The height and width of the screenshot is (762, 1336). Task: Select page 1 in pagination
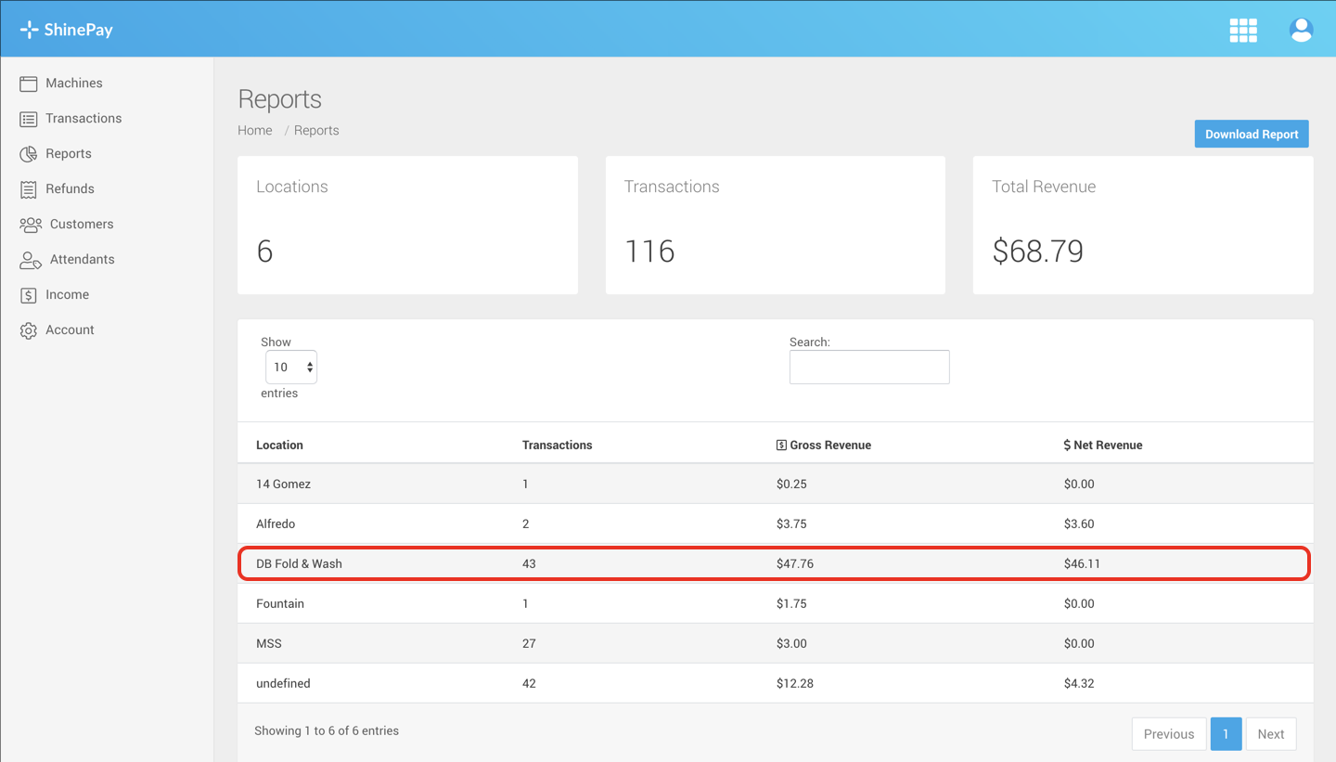tap(1226, 733)
